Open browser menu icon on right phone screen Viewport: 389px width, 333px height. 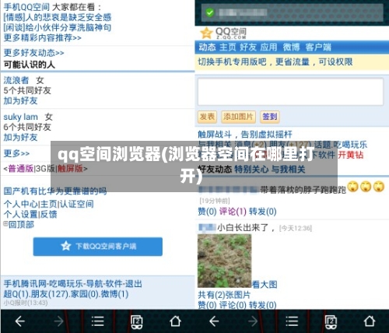[x=292, y=321]
